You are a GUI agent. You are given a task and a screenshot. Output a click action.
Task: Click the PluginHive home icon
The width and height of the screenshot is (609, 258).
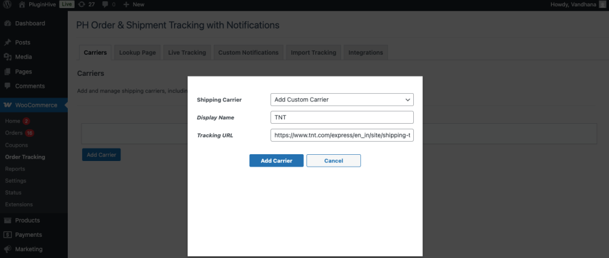(22, 4)
